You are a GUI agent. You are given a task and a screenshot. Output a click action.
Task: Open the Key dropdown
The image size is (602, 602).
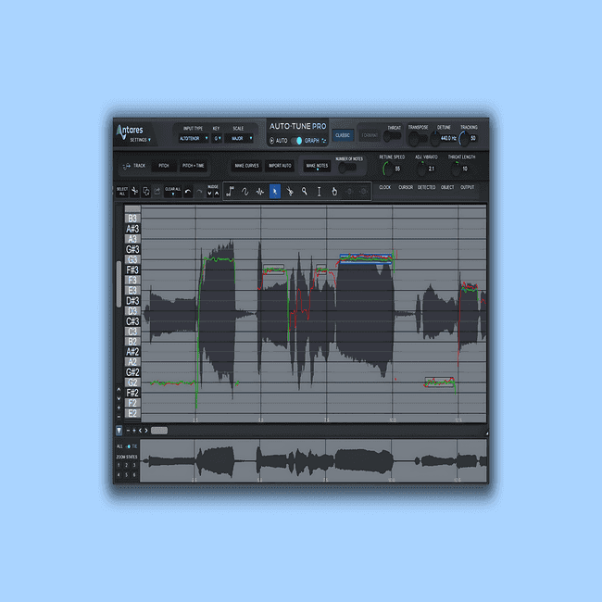pos(217,138)
